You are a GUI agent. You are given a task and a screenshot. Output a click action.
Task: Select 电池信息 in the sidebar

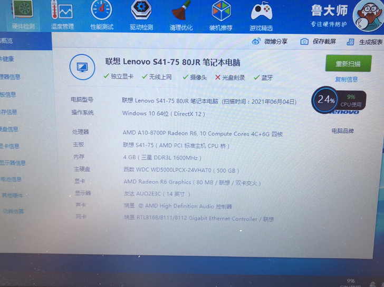[x=11, y=179]
